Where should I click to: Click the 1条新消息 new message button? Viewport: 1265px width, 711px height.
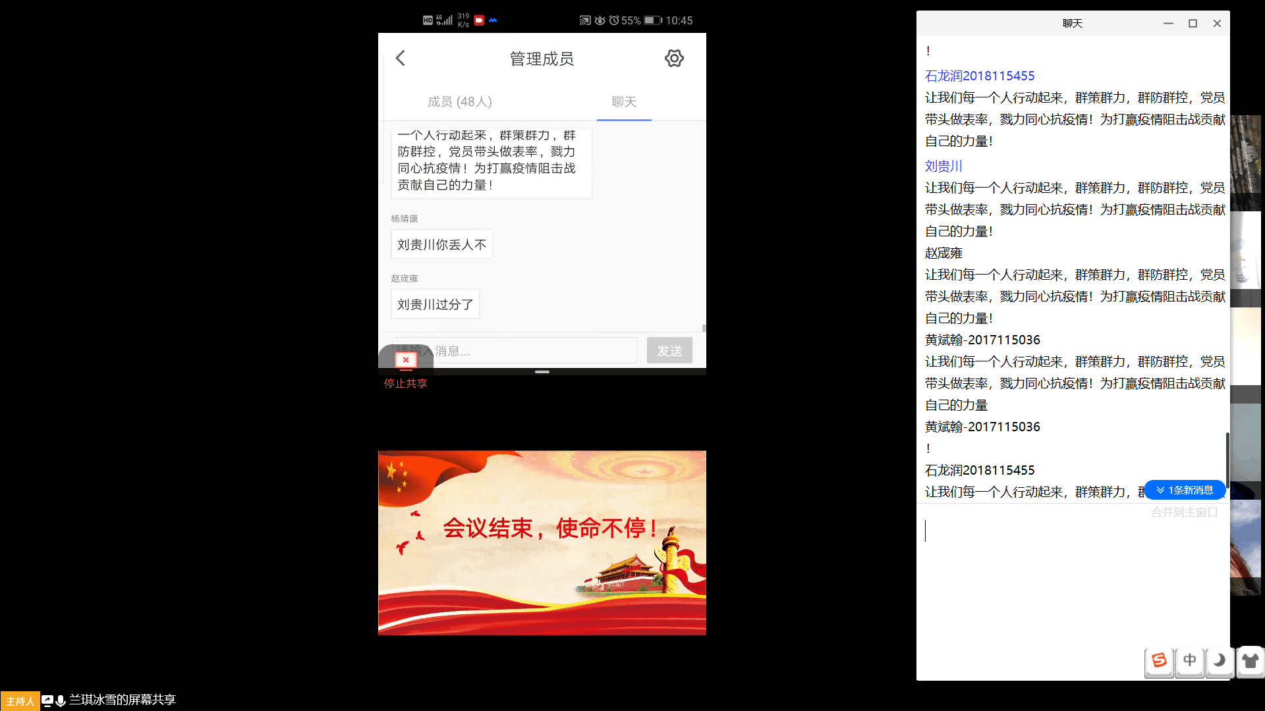coord(1185,490)
